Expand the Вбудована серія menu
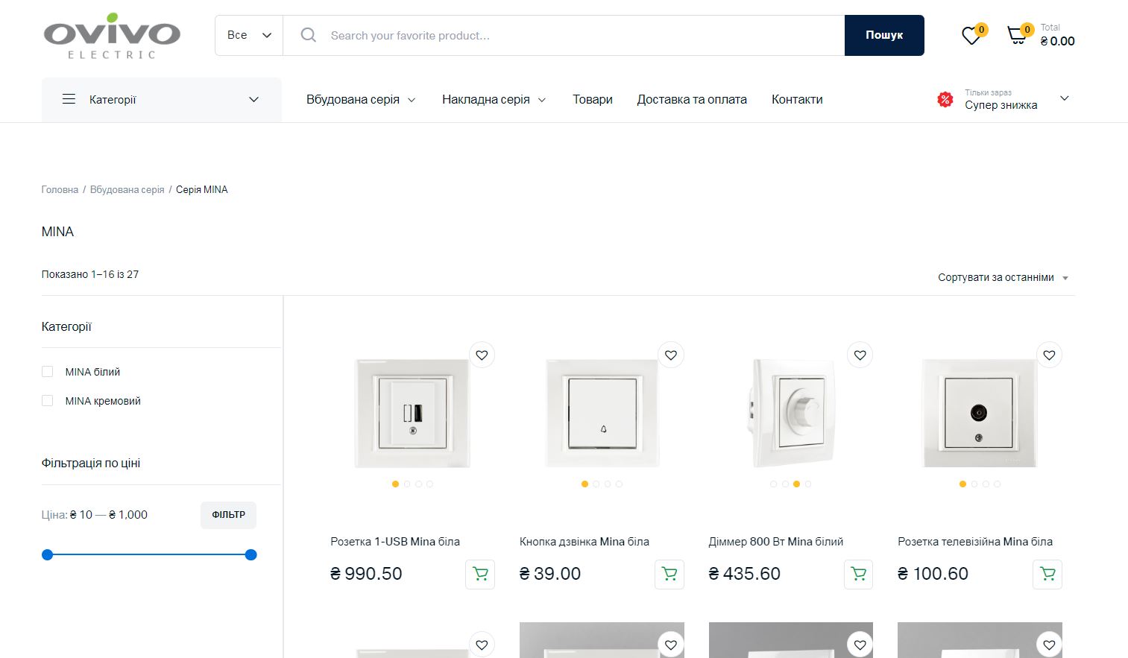This screenshot has height=658, width=1128. (x=361, y=99)
